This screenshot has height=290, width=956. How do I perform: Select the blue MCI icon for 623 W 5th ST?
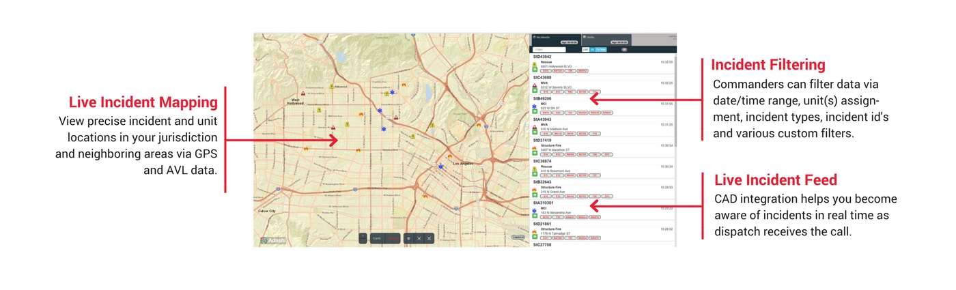coord(535,106)
